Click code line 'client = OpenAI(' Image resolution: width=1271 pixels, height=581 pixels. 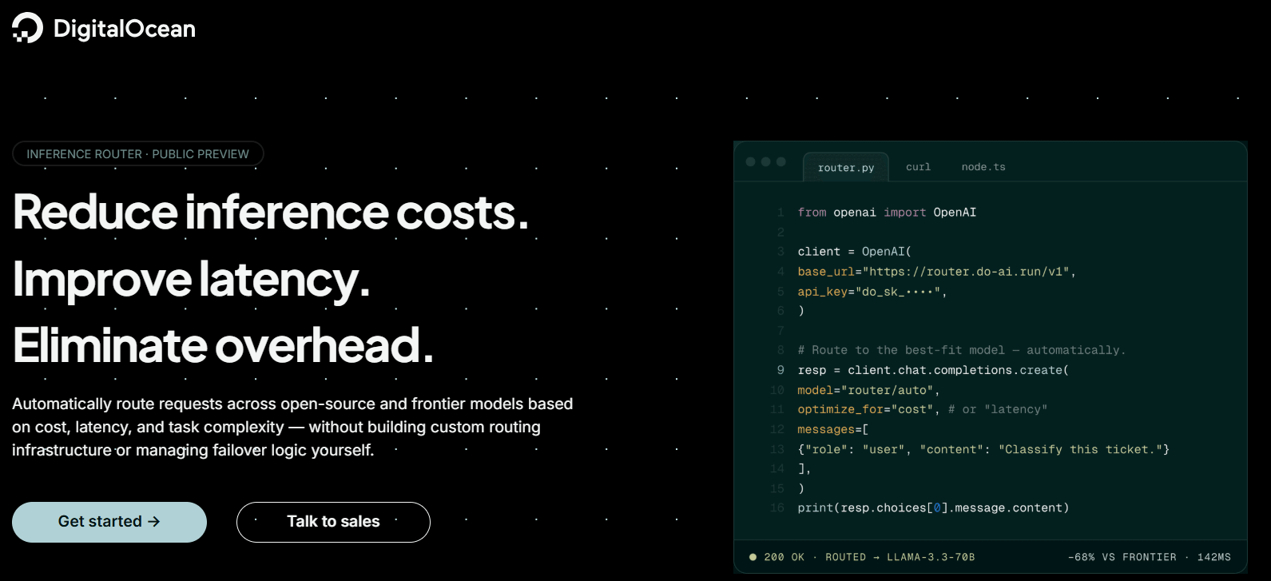tap(854, 252)
